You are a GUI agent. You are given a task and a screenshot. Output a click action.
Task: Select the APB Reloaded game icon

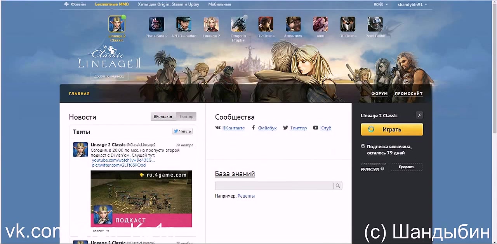pyautogui.click(x=184, y=24)
